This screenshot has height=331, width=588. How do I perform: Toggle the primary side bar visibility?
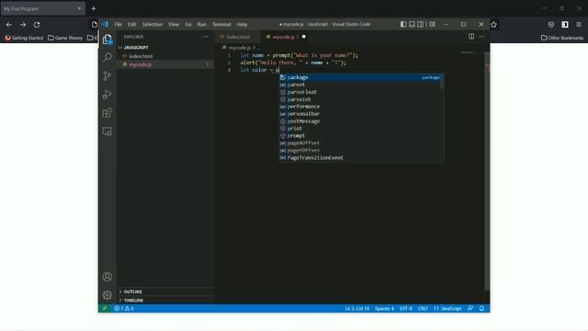point(403,25)
